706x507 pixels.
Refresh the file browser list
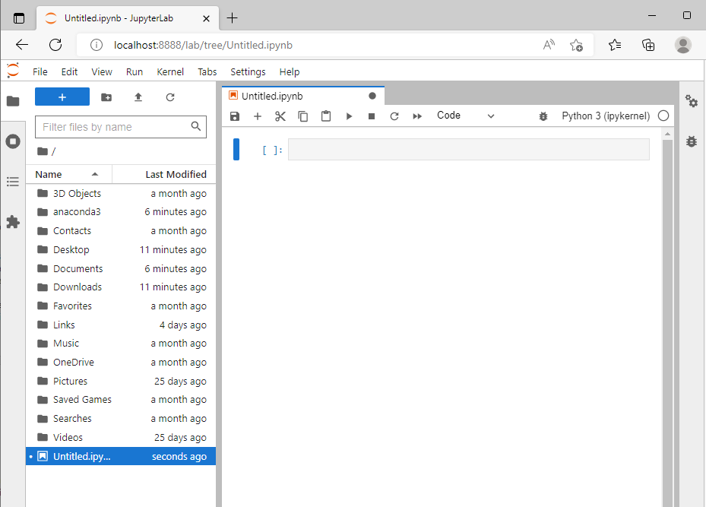pos(170,97)
